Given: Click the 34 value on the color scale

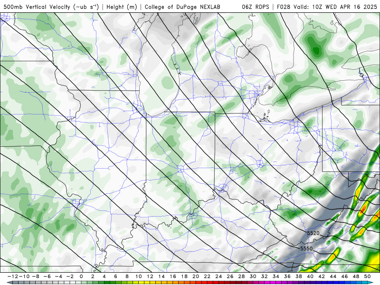Looking at the screenshot, I should pyautogui.click(x=276, y=276).
